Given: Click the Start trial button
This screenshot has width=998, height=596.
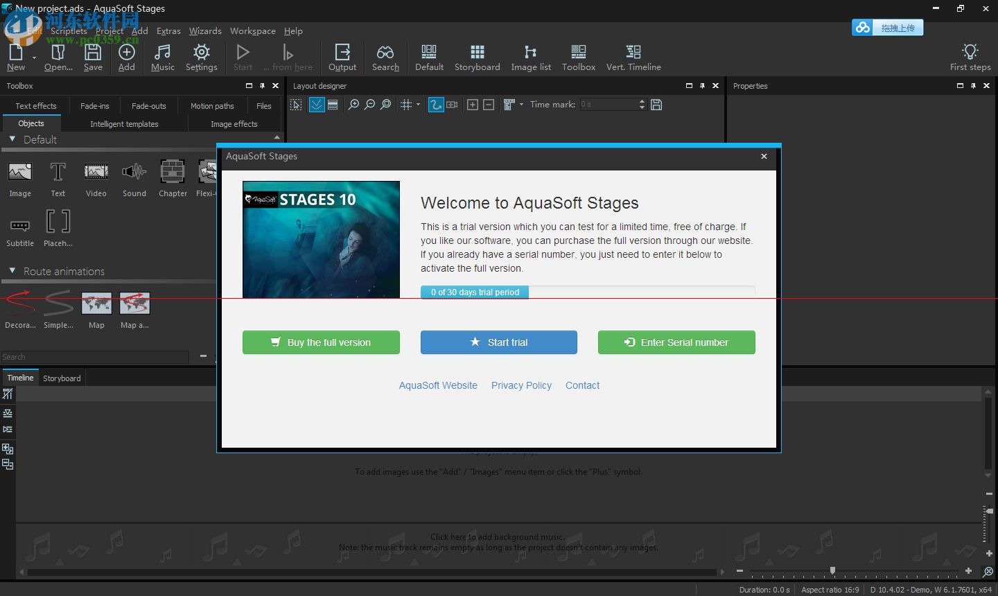Looking at the screenshot, I should (498, 342).
